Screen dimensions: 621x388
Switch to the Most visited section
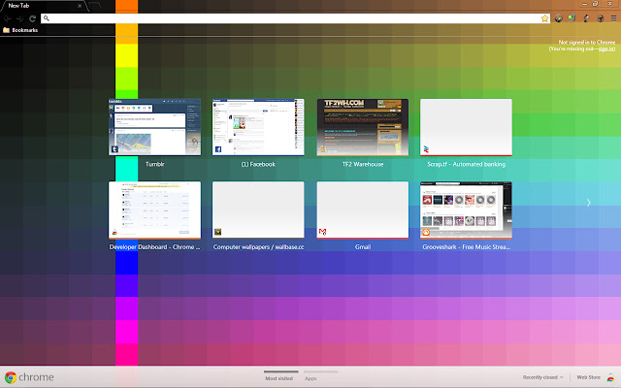click(x=280, y=377)
